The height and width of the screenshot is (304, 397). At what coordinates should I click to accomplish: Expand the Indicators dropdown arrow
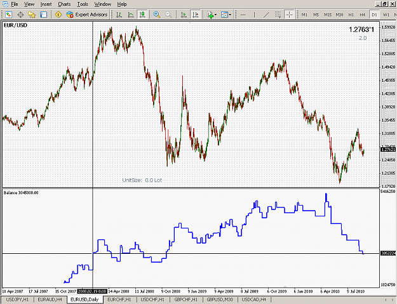tap(216, 15)
